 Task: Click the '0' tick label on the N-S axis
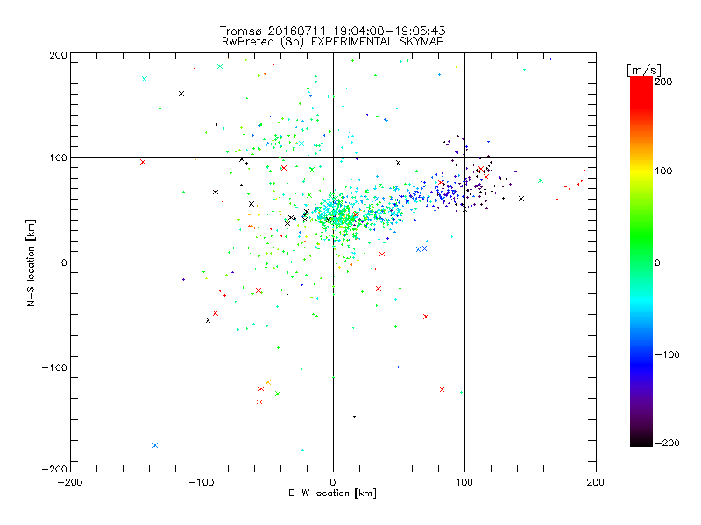[64, 262]
